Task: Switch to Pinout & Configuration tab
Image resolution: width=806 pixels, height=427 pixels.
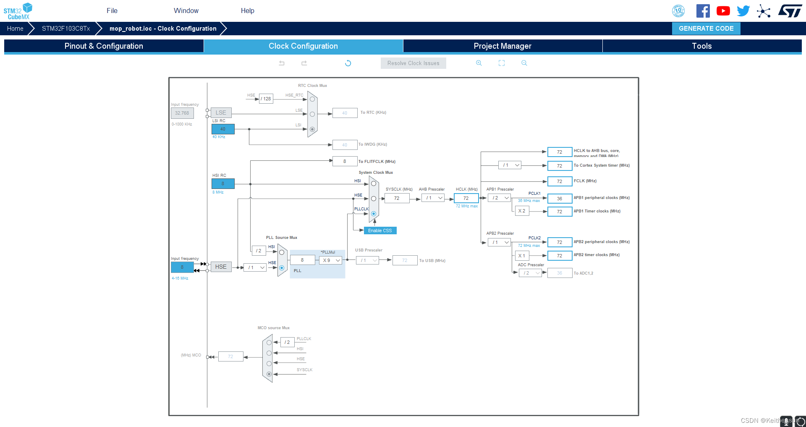Action: coord(104,46)
